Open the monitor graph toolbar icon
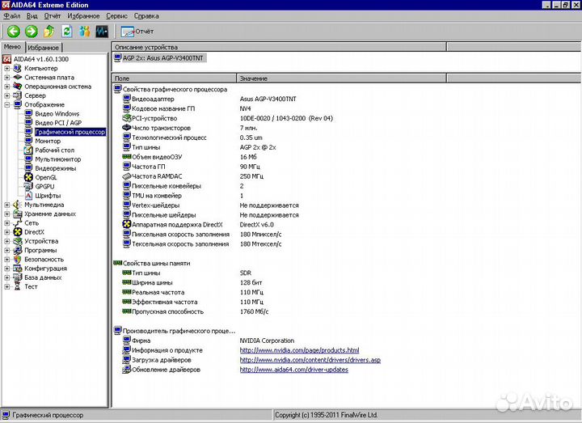 pyautogui.click(x=102, y=32)
